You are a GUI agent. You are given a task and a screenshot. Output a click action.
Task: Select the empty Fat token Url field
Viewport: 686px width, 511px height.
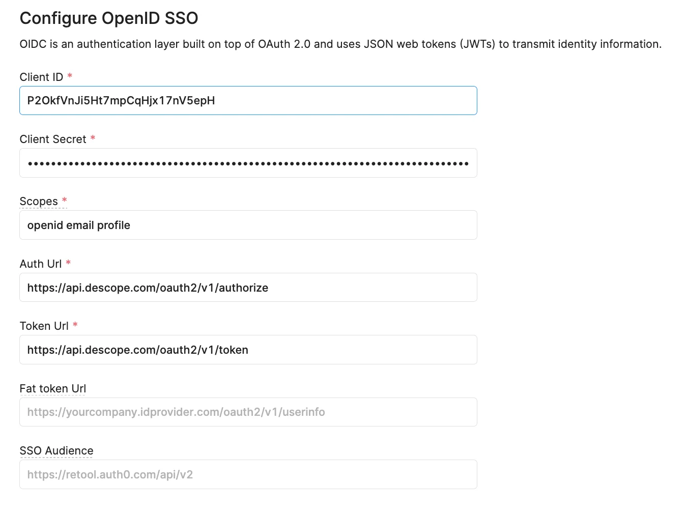coord(248,412)
